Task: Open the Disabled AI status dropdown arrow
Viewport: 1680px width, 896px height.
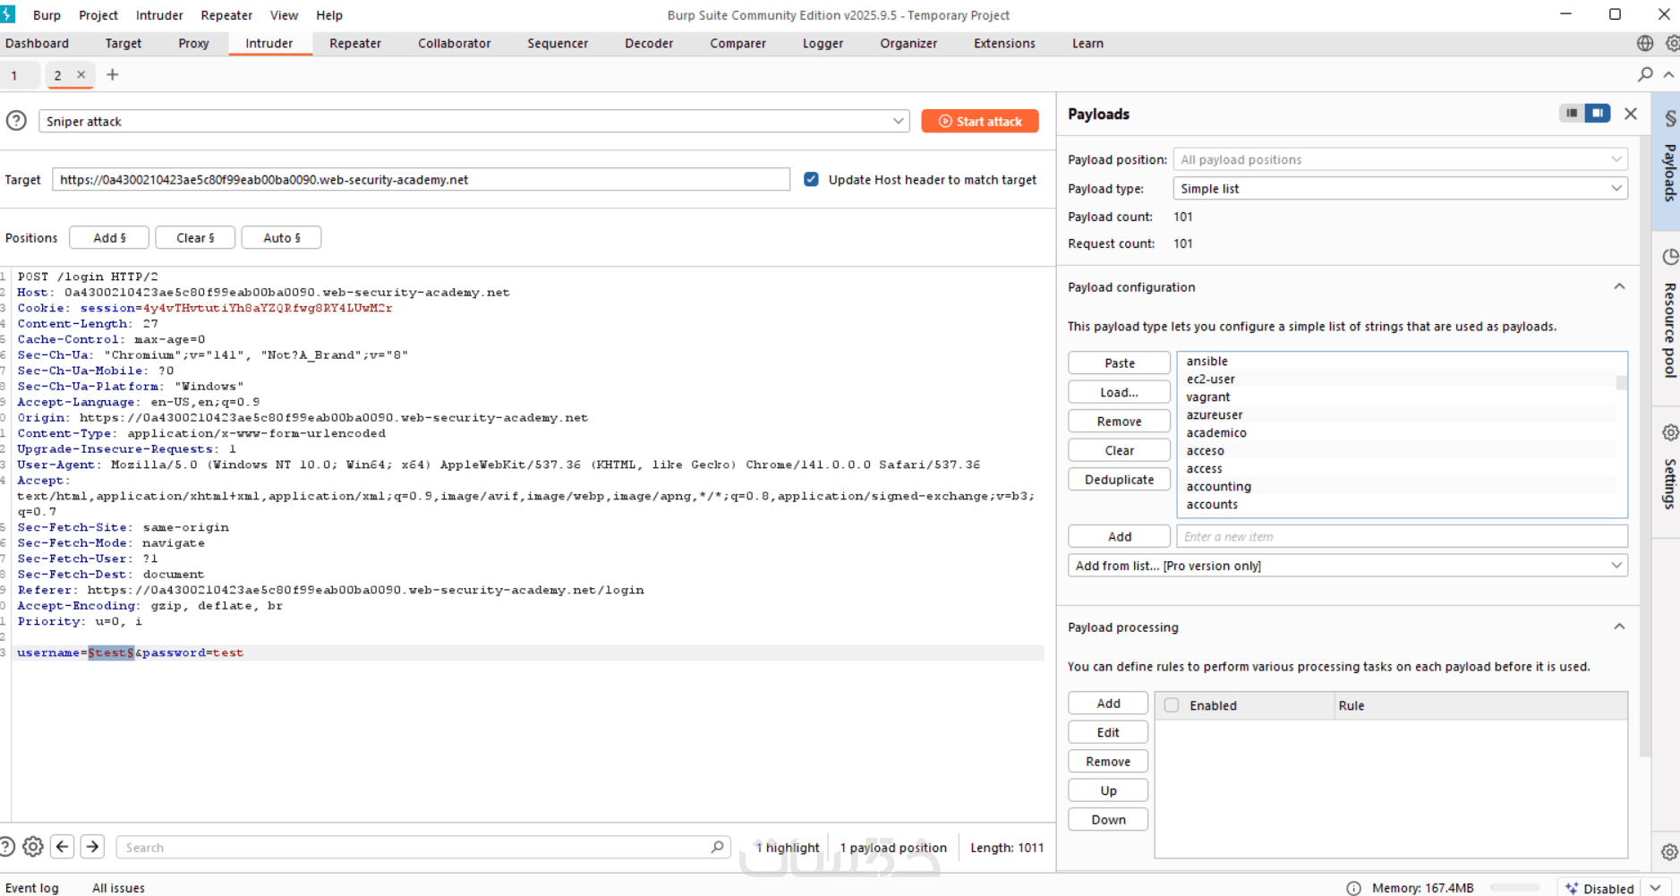Action: pos(1656,888)
